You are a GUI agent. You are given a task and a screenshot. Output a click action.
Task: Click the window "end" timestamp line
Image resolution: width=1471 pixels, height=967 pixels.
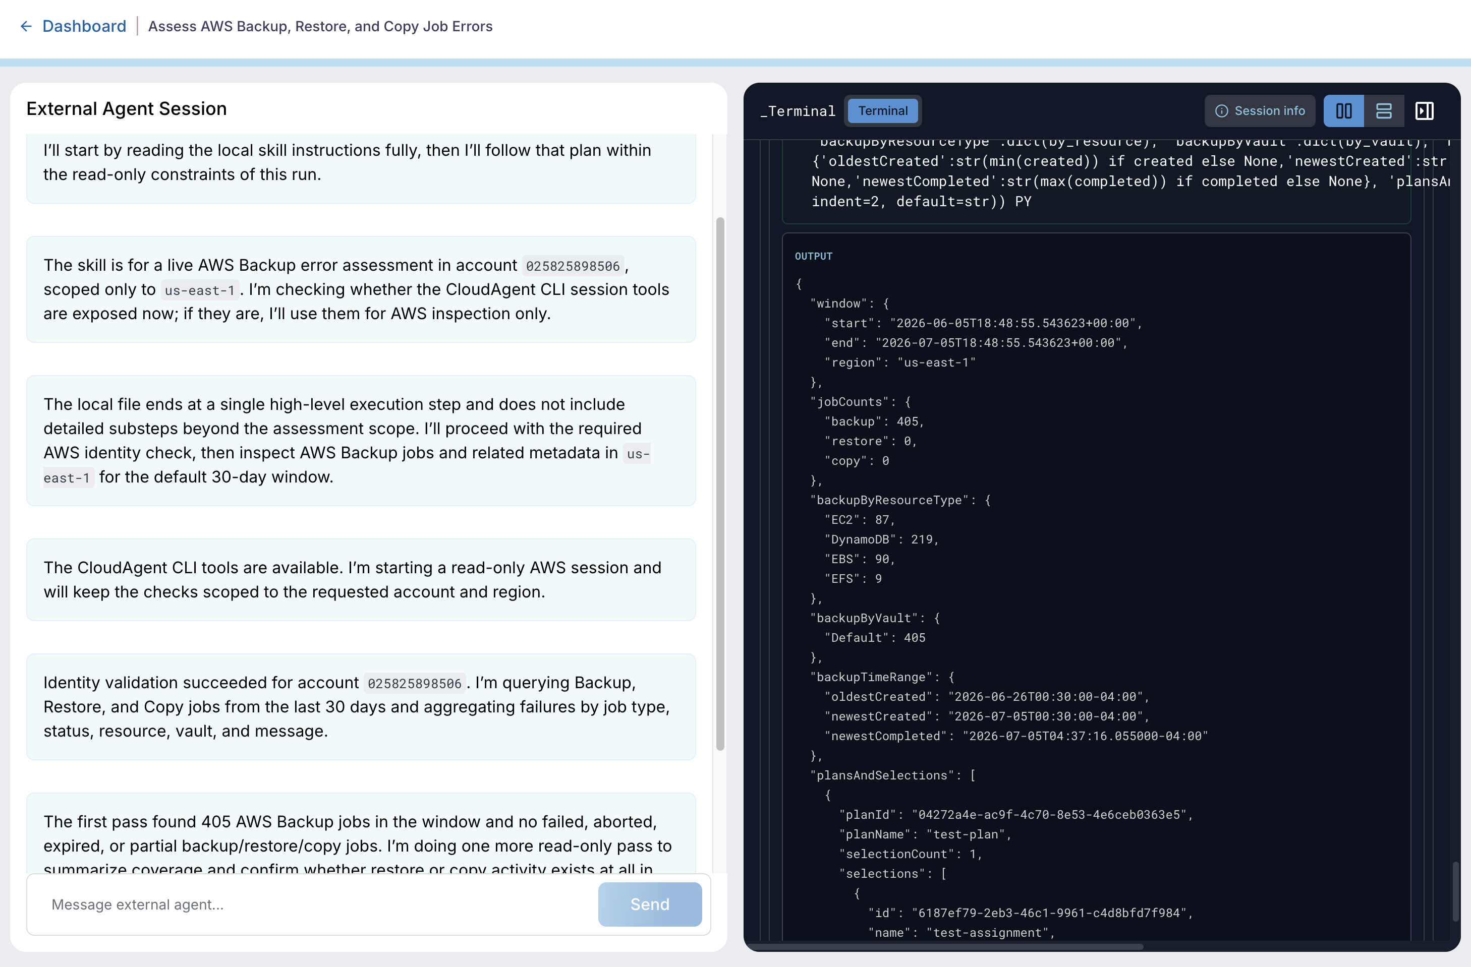(x=976, y=343)
